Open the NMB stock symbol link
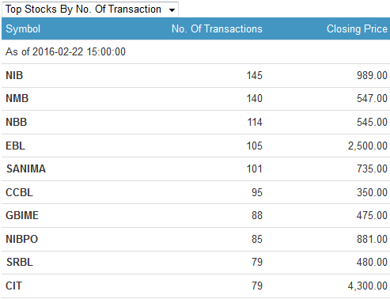The height and width of the screenshot is (299, 390). point(17,99)
